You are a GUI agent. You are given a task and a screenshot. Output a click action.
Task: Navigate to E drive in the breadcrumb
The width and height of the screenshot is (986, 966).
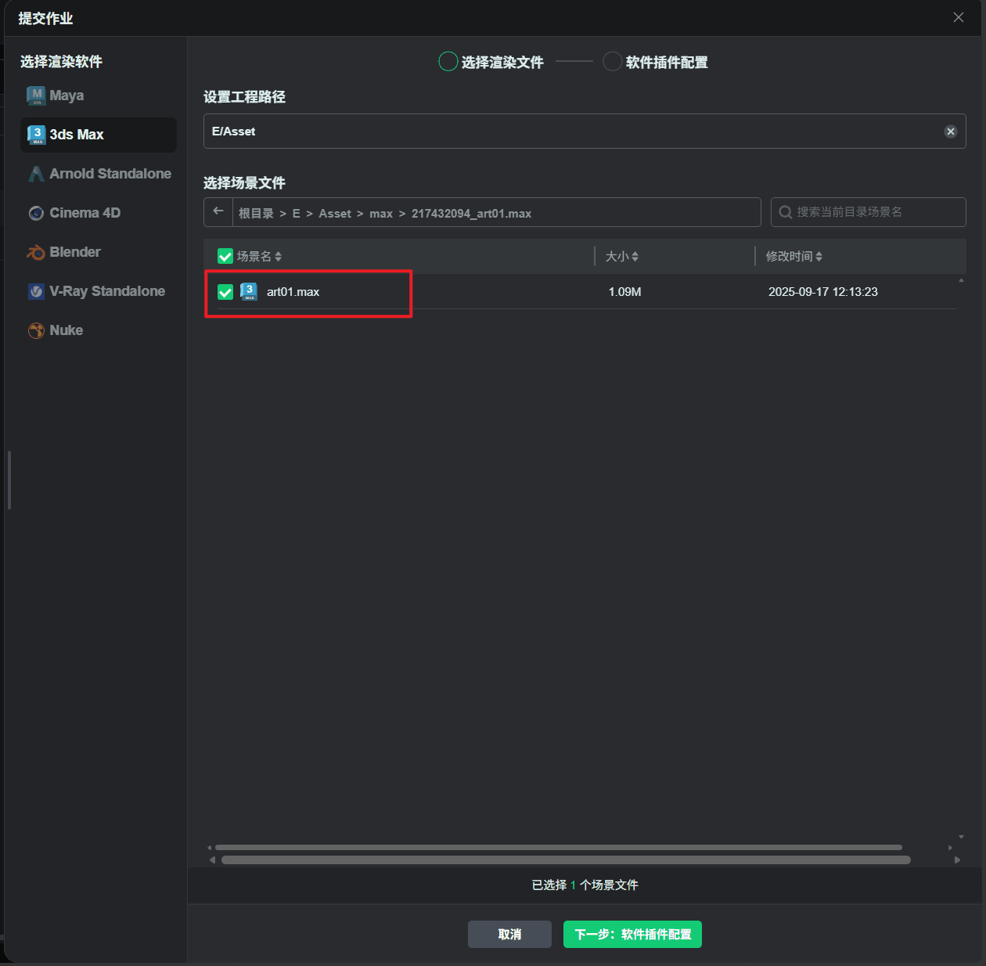click(x=297, y=214)
